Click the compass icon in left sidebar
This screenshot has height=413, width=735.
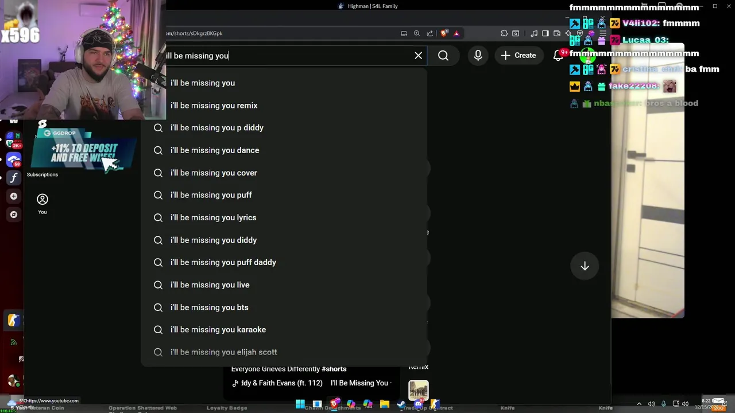14,215
